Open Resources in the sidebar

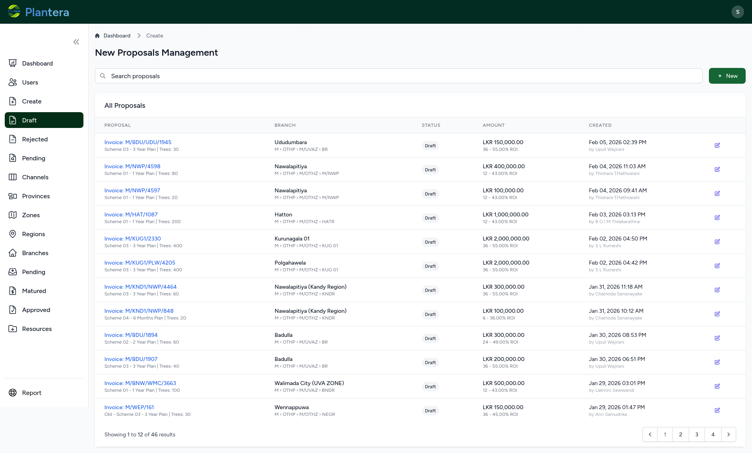tap(37, 329)
